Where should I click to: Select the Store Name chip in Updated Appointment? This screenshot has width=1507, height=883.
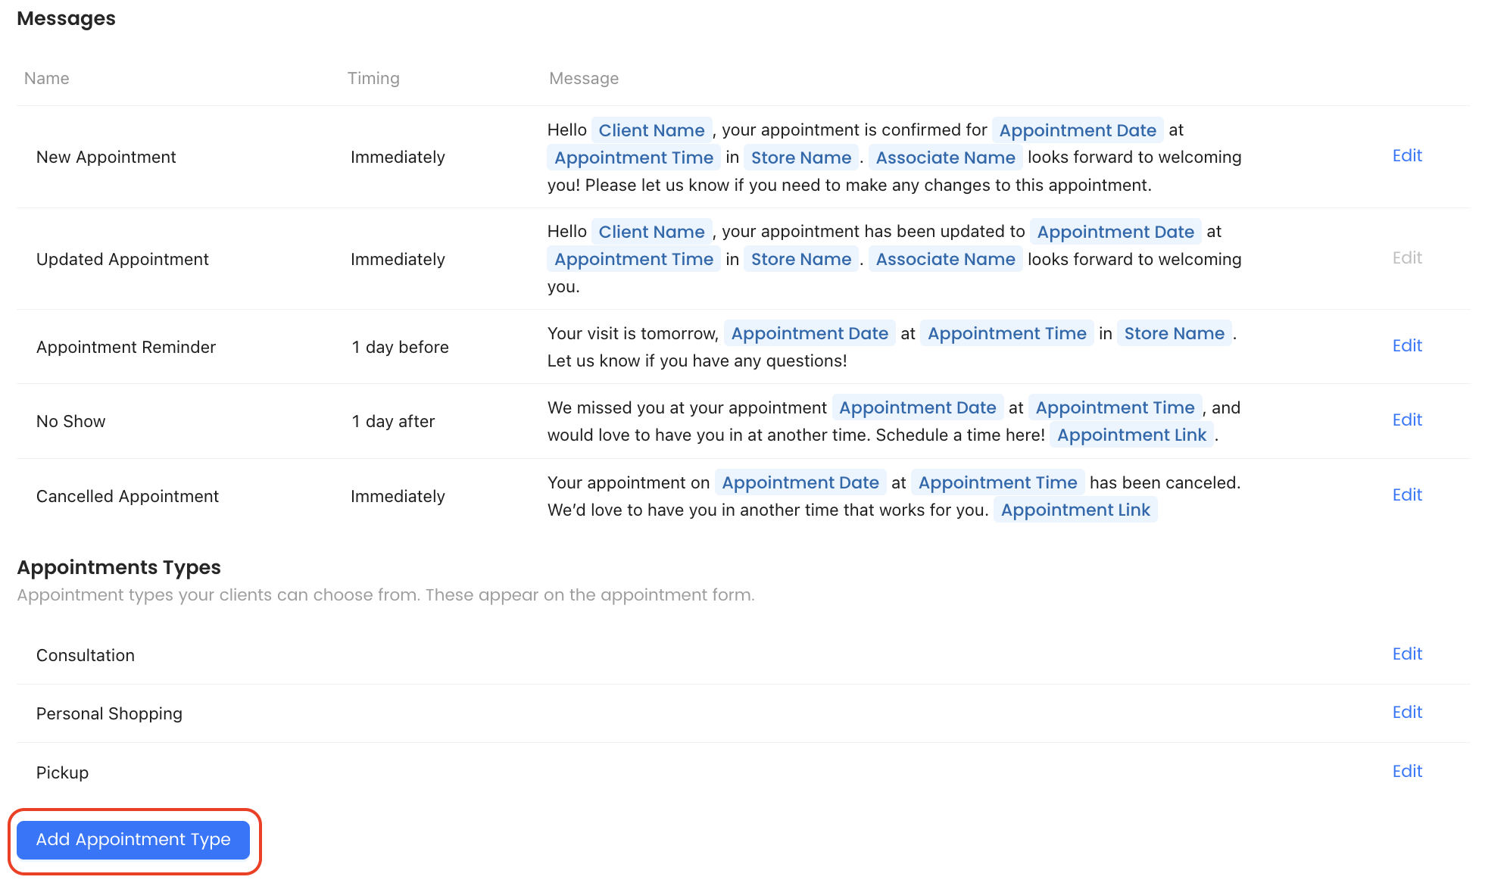[800, 258]
